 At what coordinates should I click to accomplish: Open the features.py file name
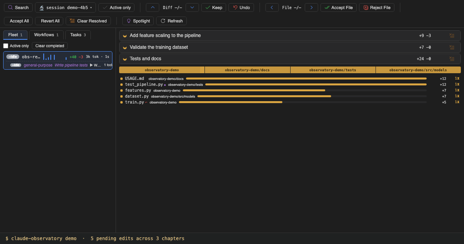[x=138, y=90]
